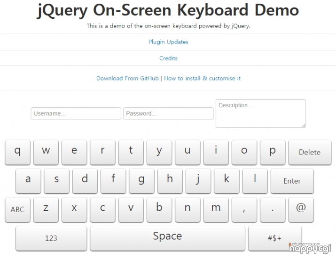Viewport: 336px width, 258px height.
Task: Tap the v key
Action: [131, 210]
